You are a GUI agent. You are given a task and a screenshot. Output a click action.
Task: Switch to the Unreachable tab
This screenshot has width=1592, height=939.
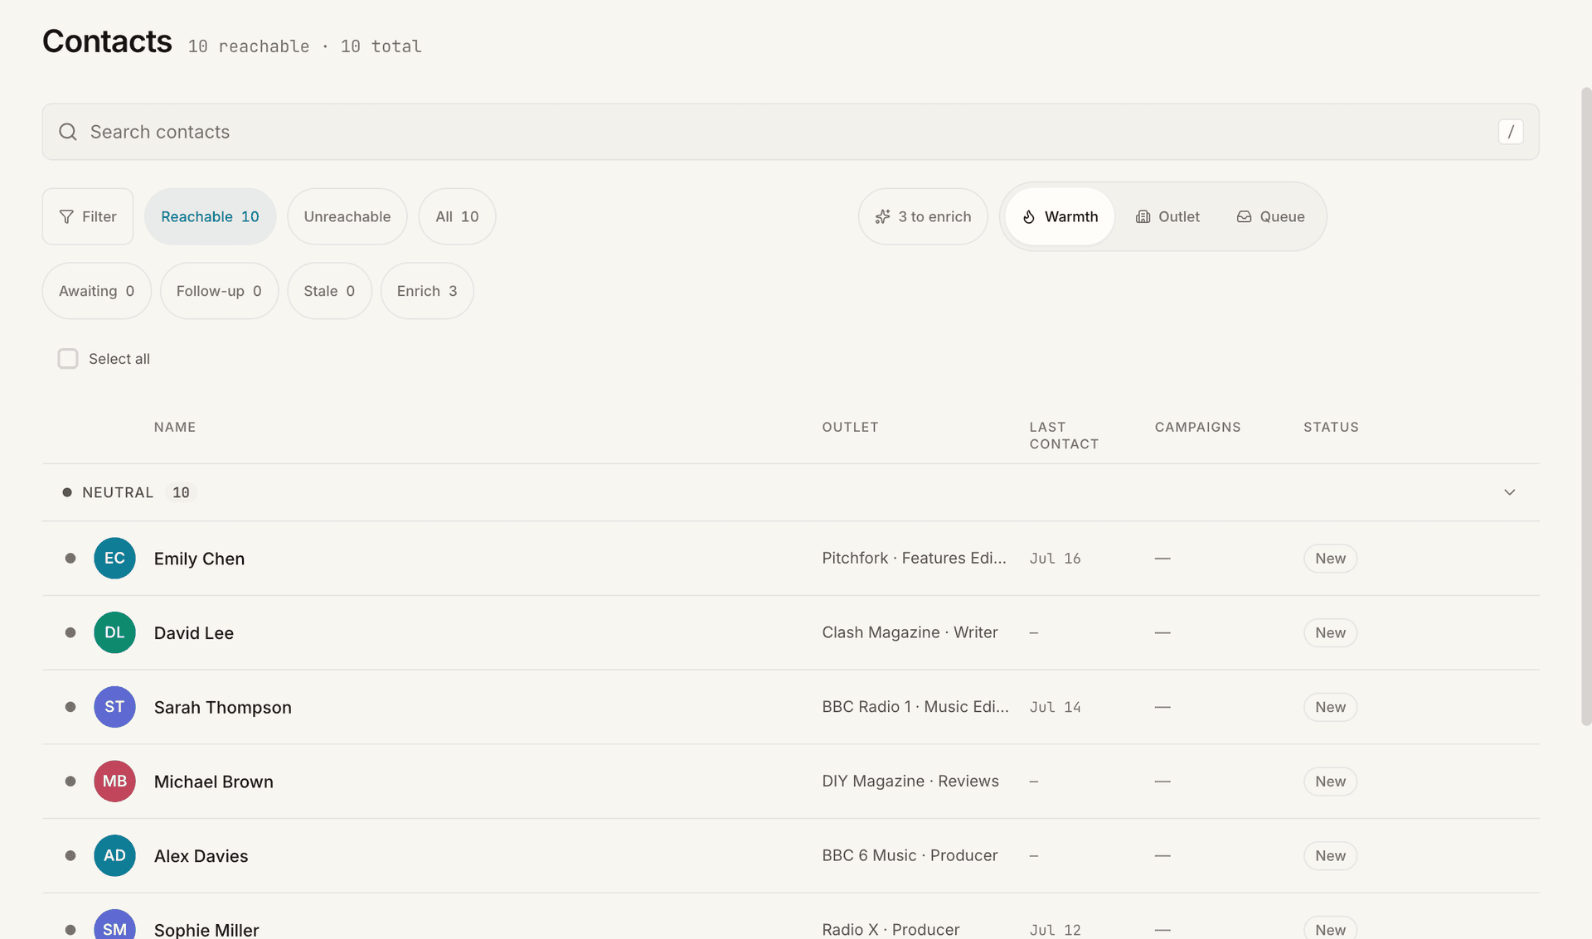tap(347, 216)
